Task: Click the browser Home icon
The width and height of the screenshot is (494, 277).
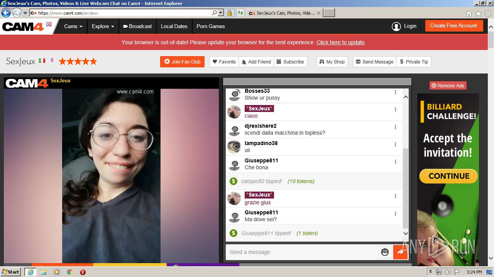Action: [469, 13]
